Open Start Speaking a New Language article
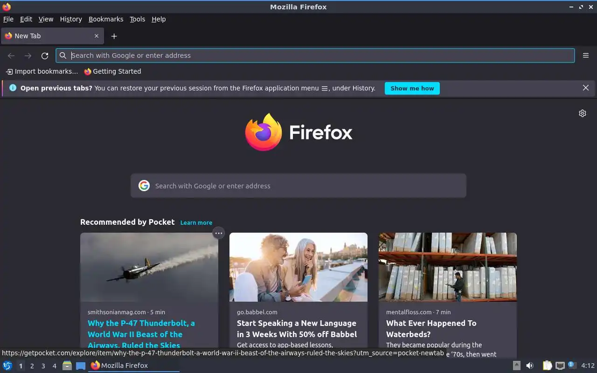The height and width of the screenshot is (373, 597). (297, 329)
